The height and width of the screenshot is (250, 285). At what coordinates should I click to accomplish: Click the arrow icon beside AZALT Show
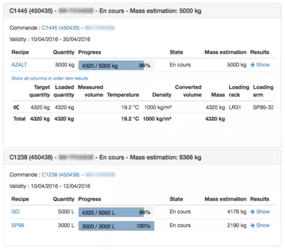252,65
